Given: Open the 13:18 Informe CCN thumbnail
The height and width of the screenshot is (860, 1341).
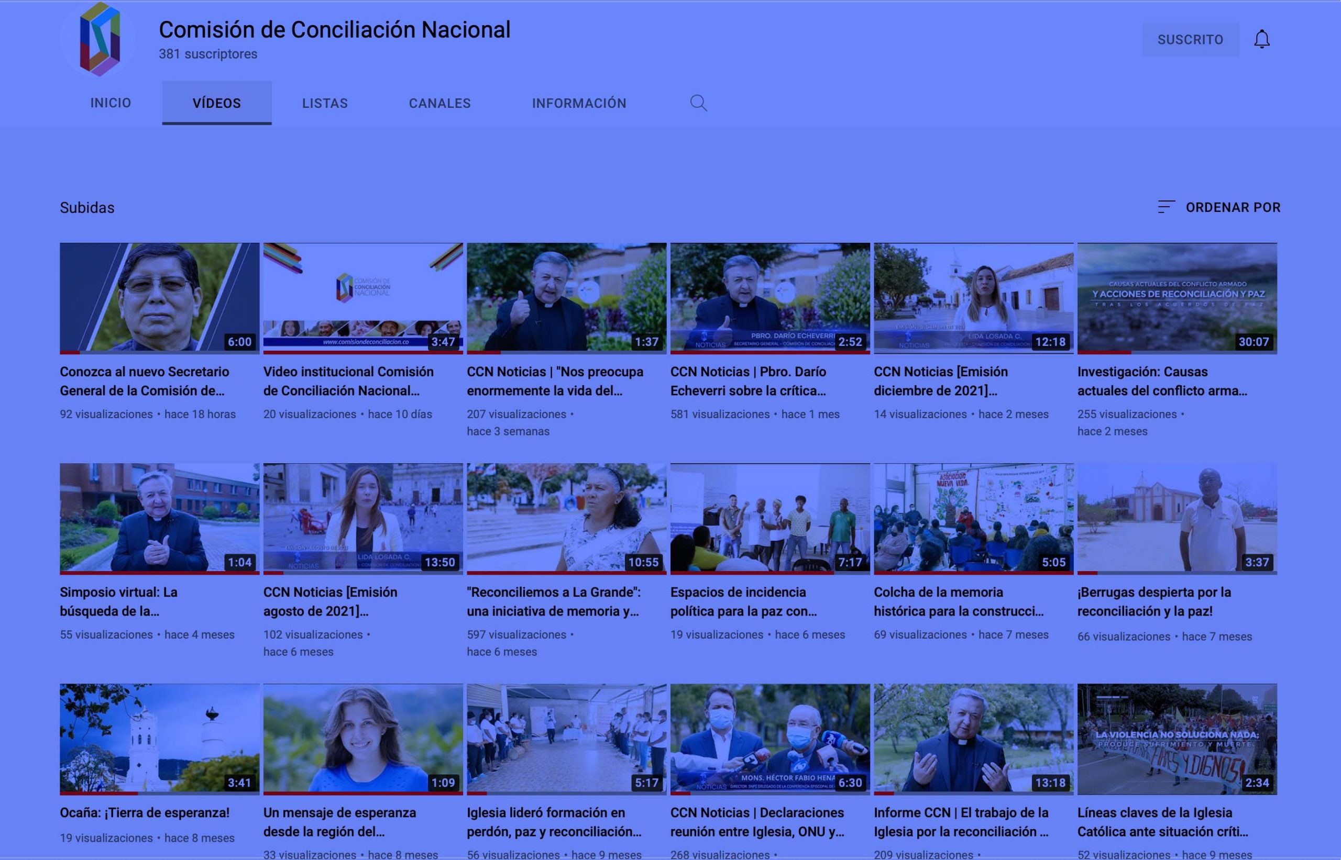Looking at the screenshot, I should [x=973, y=740].
